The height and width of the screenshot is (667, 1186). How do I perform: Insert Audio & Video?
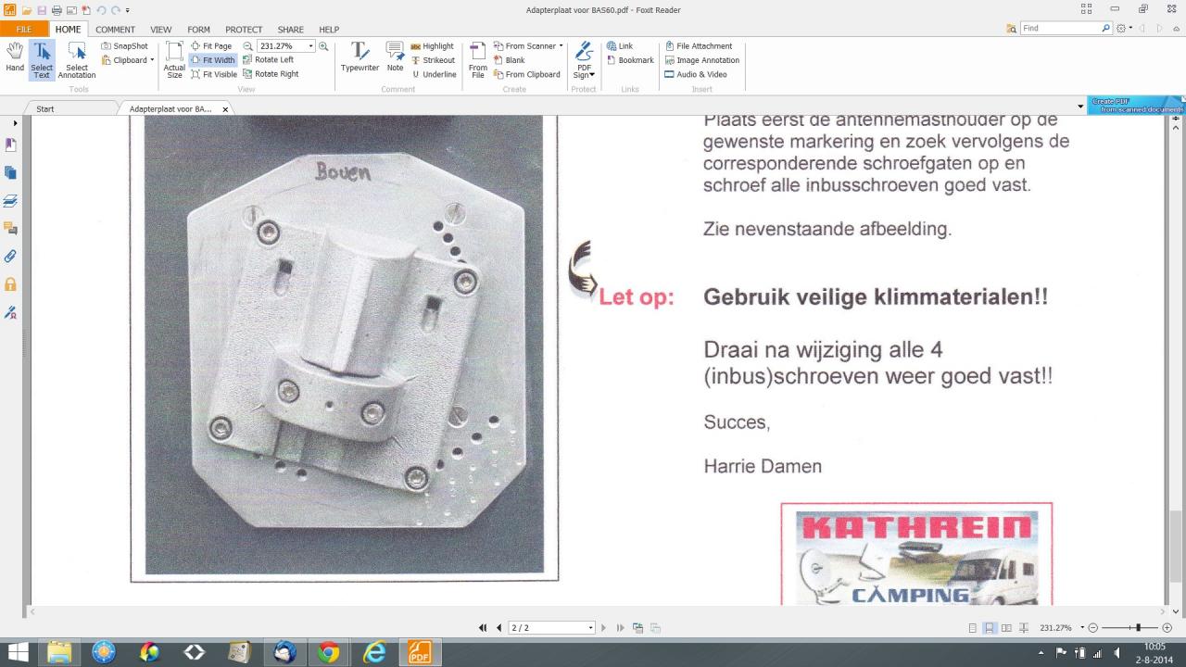click(x=695, y=74)
